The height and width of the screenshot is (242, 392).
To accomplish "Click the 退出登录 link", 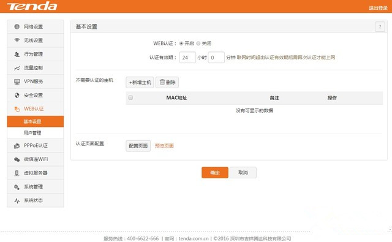I will pos(378,8).
